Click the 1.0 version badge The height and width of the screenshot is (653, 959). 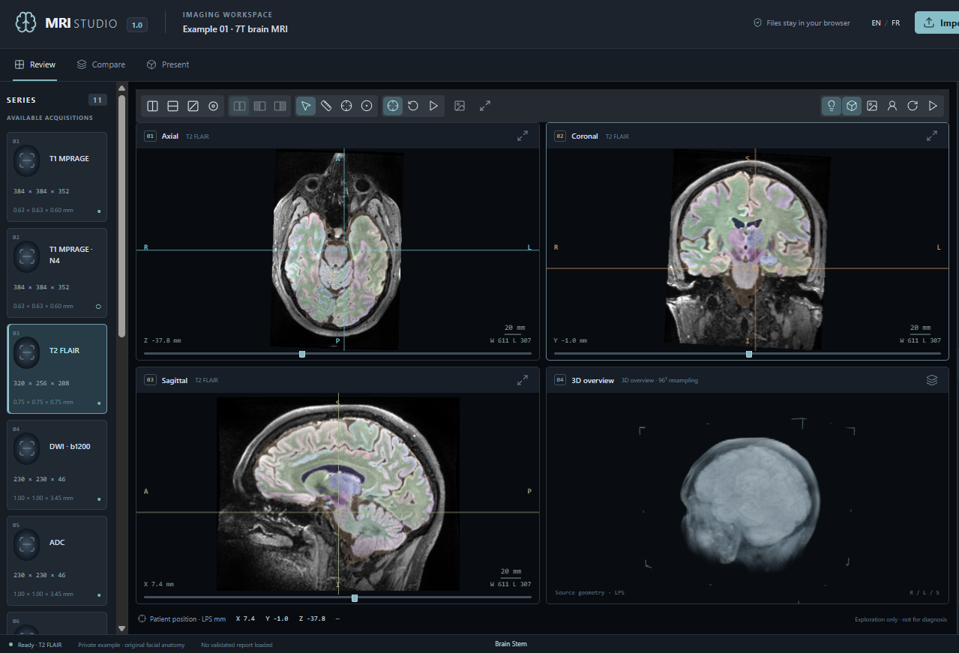coord(137,25)
